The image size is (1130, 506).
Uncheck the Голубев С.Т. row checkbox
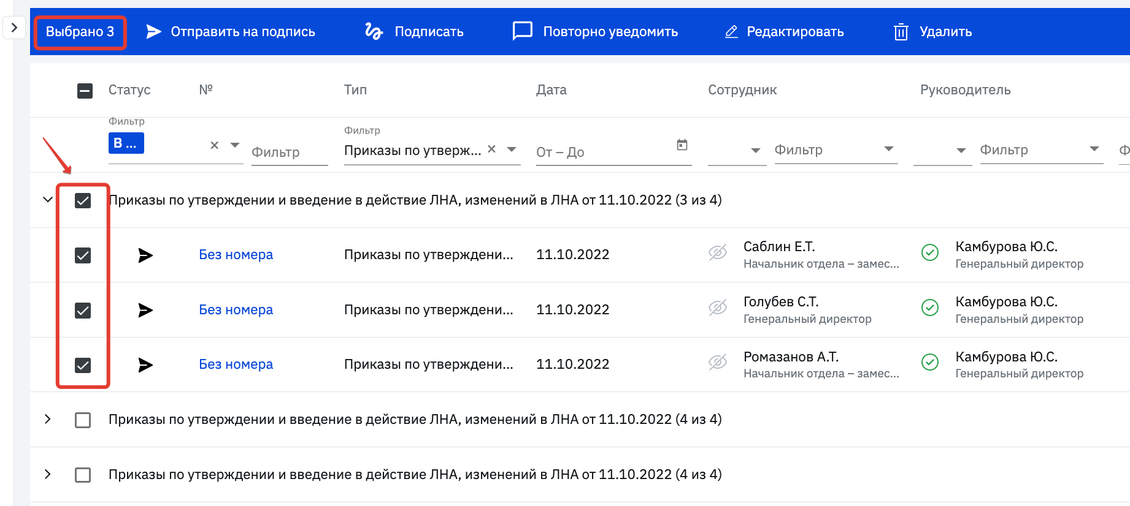pyautogui.click(x=83, y=311)
